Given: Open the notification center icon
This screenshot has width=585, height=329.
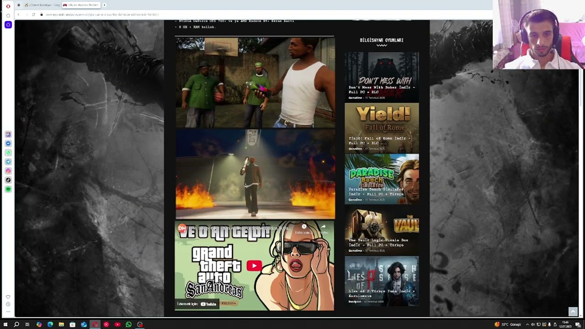Looking at the screenshot, I should 578,324.
